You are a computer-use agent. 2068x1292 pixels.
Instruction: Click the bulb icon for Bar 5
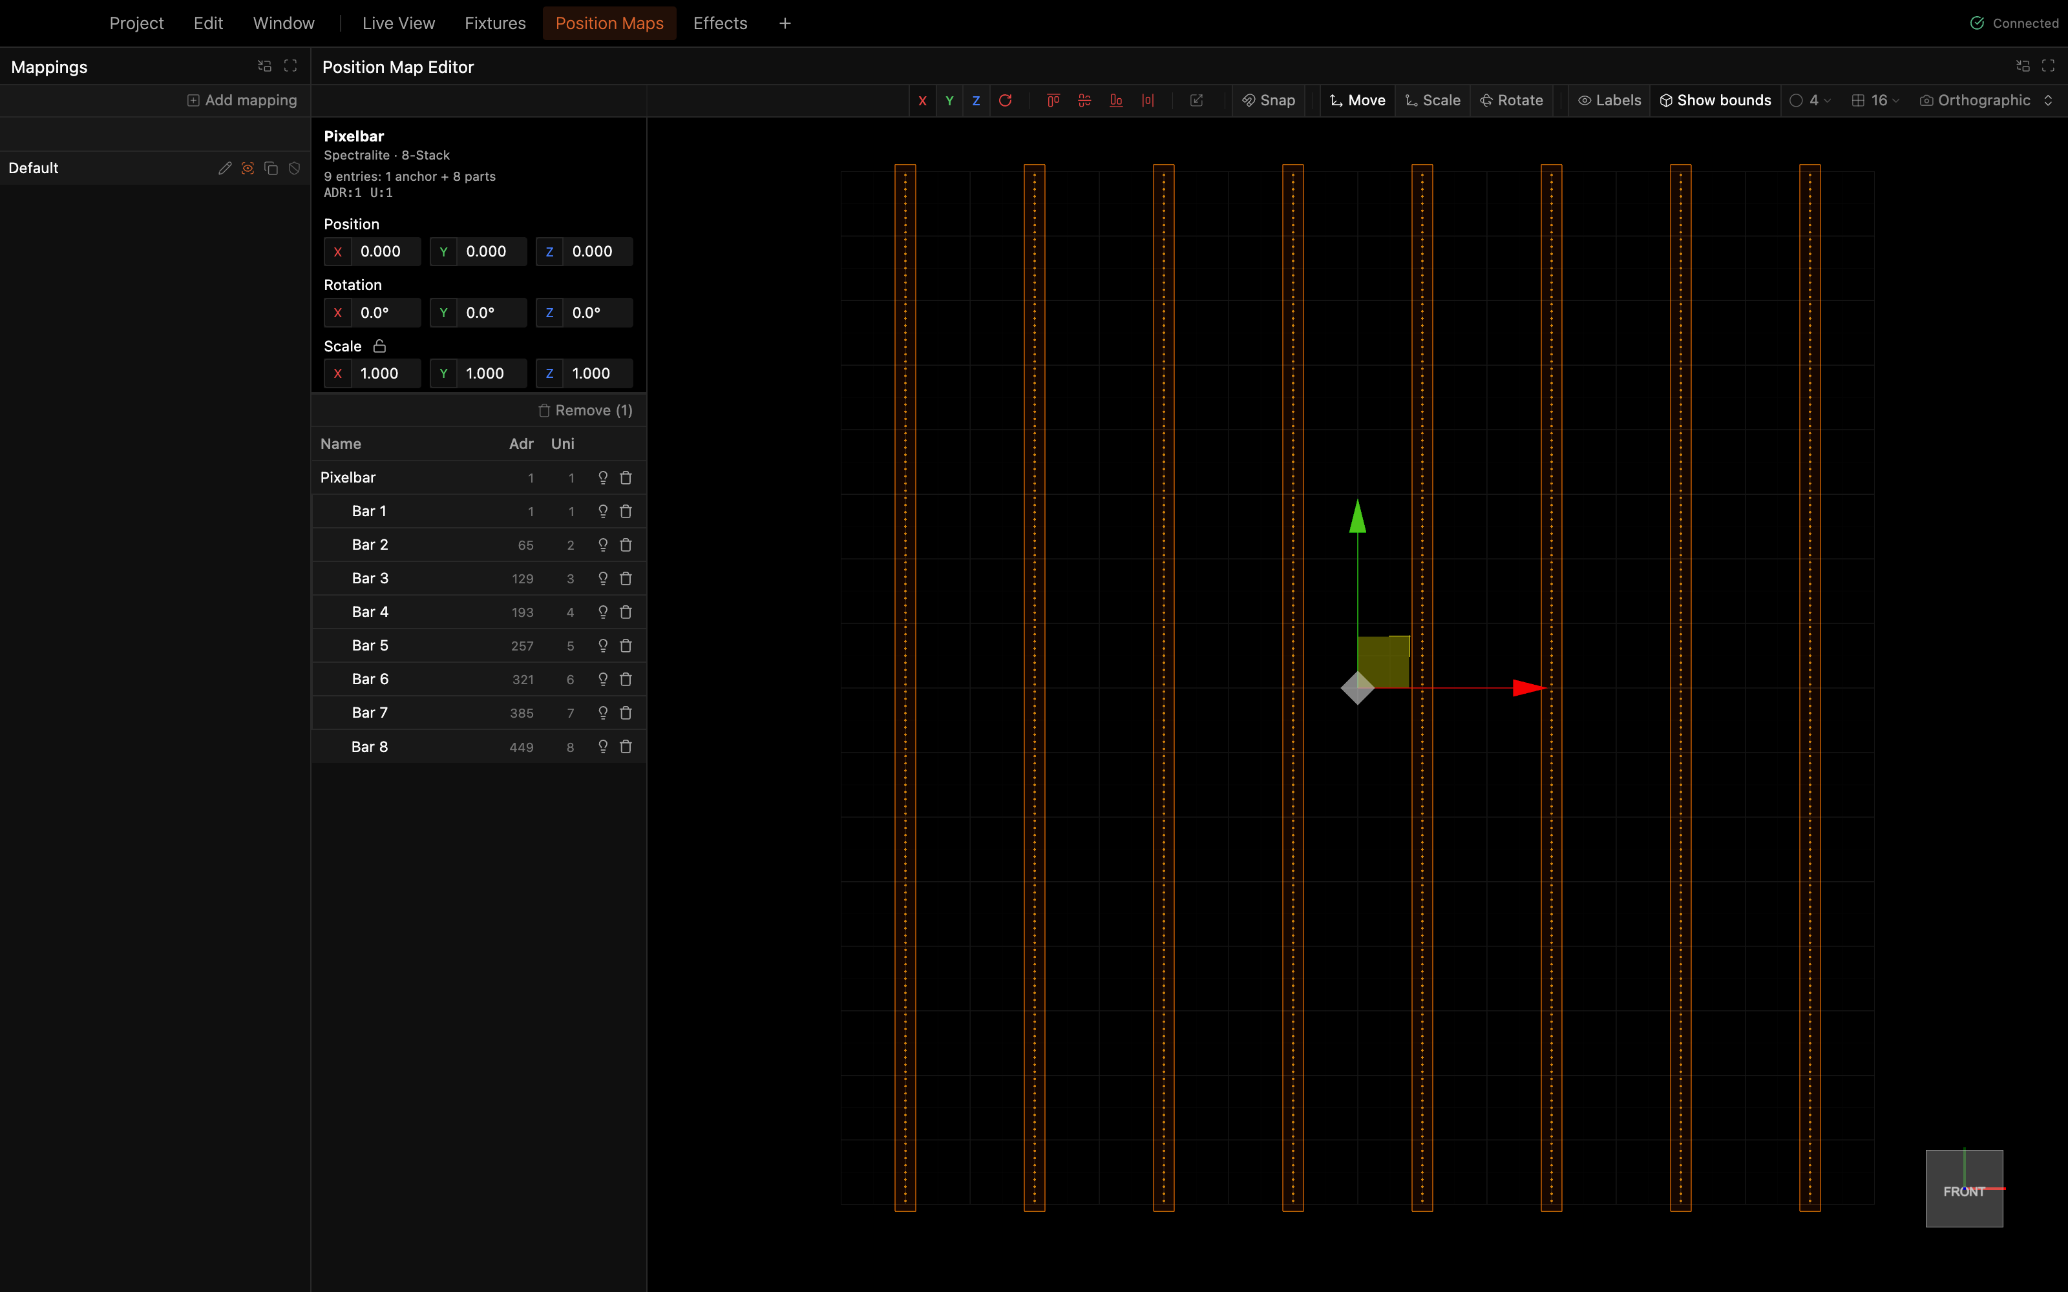pyautogui.click(x=602, y=646)
